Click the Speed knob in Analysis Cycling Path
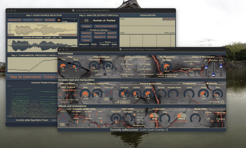 coord(97,94)
